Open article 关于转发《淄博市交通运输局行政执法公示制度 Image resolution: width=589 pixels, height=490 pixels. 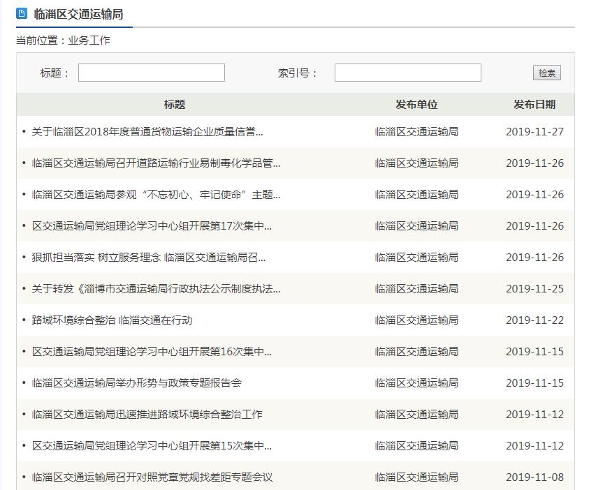tap(156, 289)
